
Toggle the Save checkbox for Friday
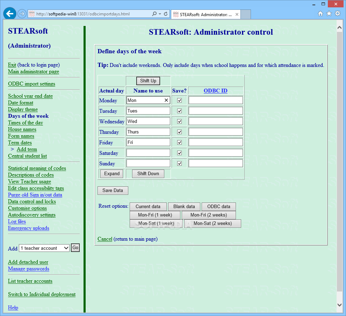[179, 142]
